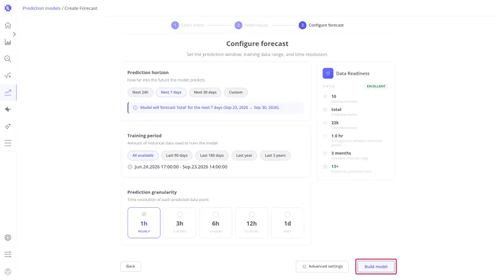Click Build model button
The width and height of the screenshot is (498, 280).
pos(376,267)
